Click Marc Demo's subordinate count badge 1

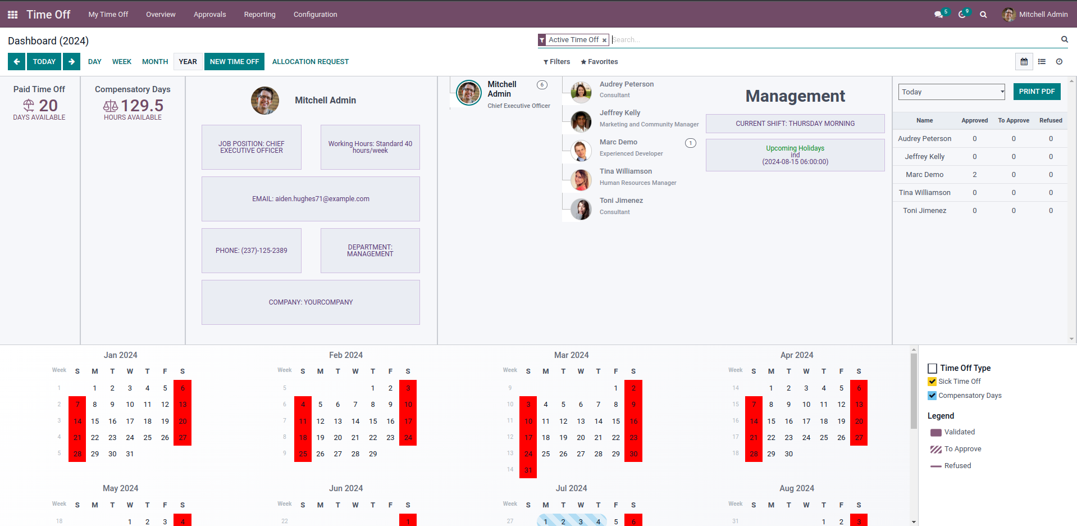click(691, 143)
